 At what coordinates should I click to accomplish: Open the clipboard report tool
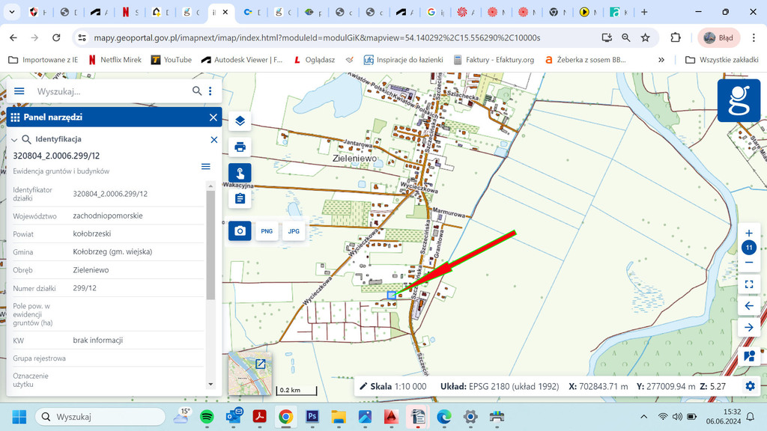click(x=240, y=198)
